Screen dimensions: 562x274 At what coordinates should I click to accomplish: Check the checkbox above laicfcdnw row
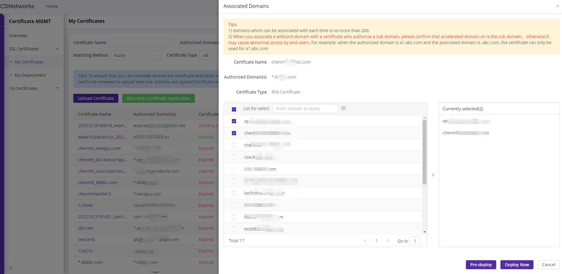(x=234, y=181)
